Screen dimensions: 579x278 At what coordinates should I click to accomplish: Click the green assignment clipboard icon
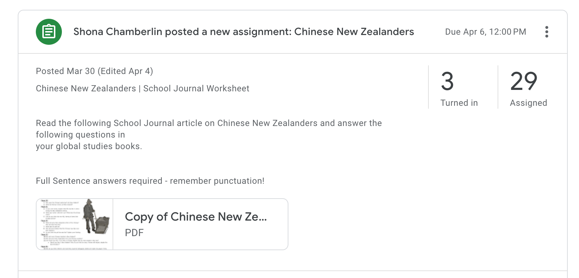click(x=48, y=32)
